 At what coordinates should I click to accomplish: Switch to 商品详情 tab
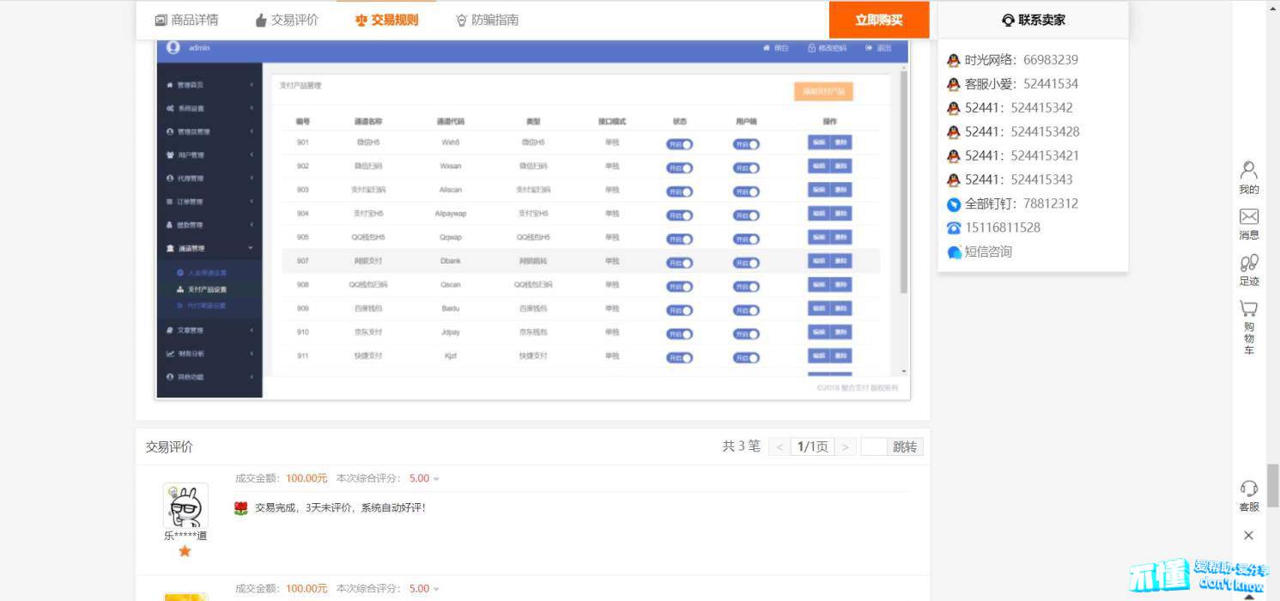(186, 20)
